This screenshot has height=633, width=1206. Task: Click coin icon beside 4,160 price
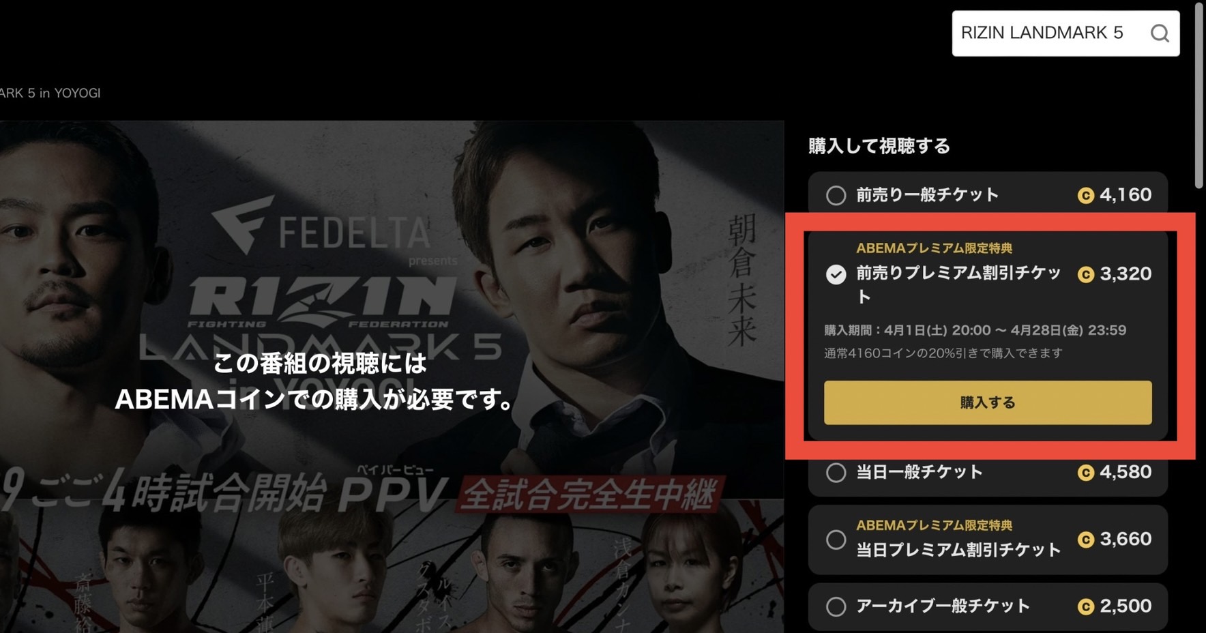tap(1085, 196)
